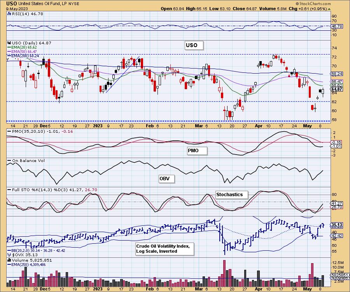Click the 'Apr' label on bottom date axis
Screen dimensions: 350x292
[x=259, y=289]
